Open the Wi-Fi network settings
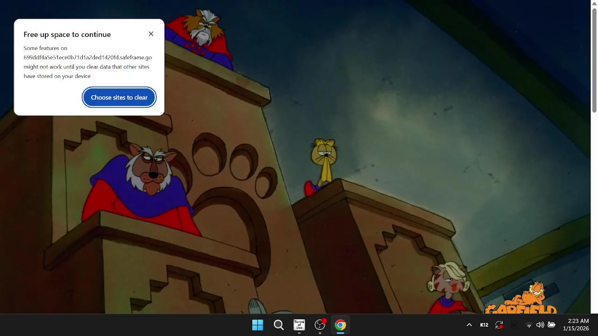The width and height of the screenshot is (598, 336). (529, 325)
